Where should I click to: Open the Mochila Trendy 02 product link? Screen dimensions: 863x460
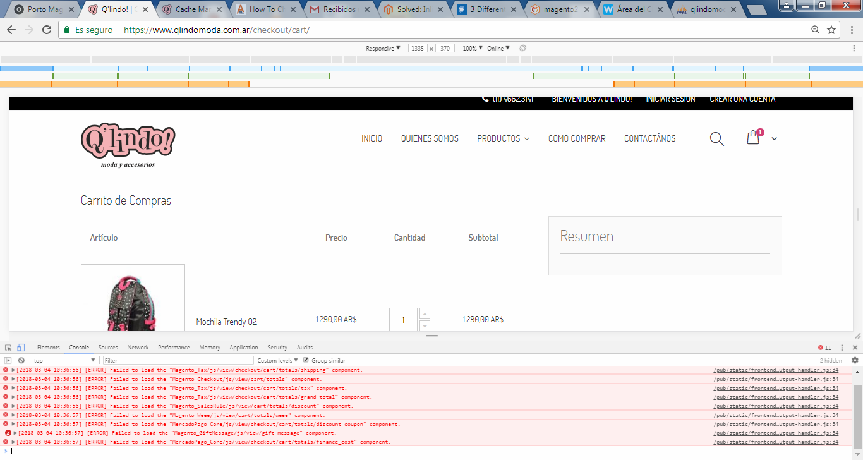[x=226, y=322]
